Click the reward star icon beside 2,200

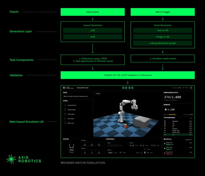(x=165, y=110)
